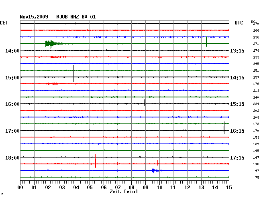
Task: Click the 16:15 UTC time label
Action: coord(237,131)
